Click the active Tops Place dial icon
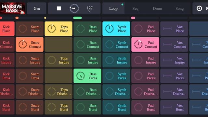This screenshot has height=117, width=208. (x=51, y=29)
